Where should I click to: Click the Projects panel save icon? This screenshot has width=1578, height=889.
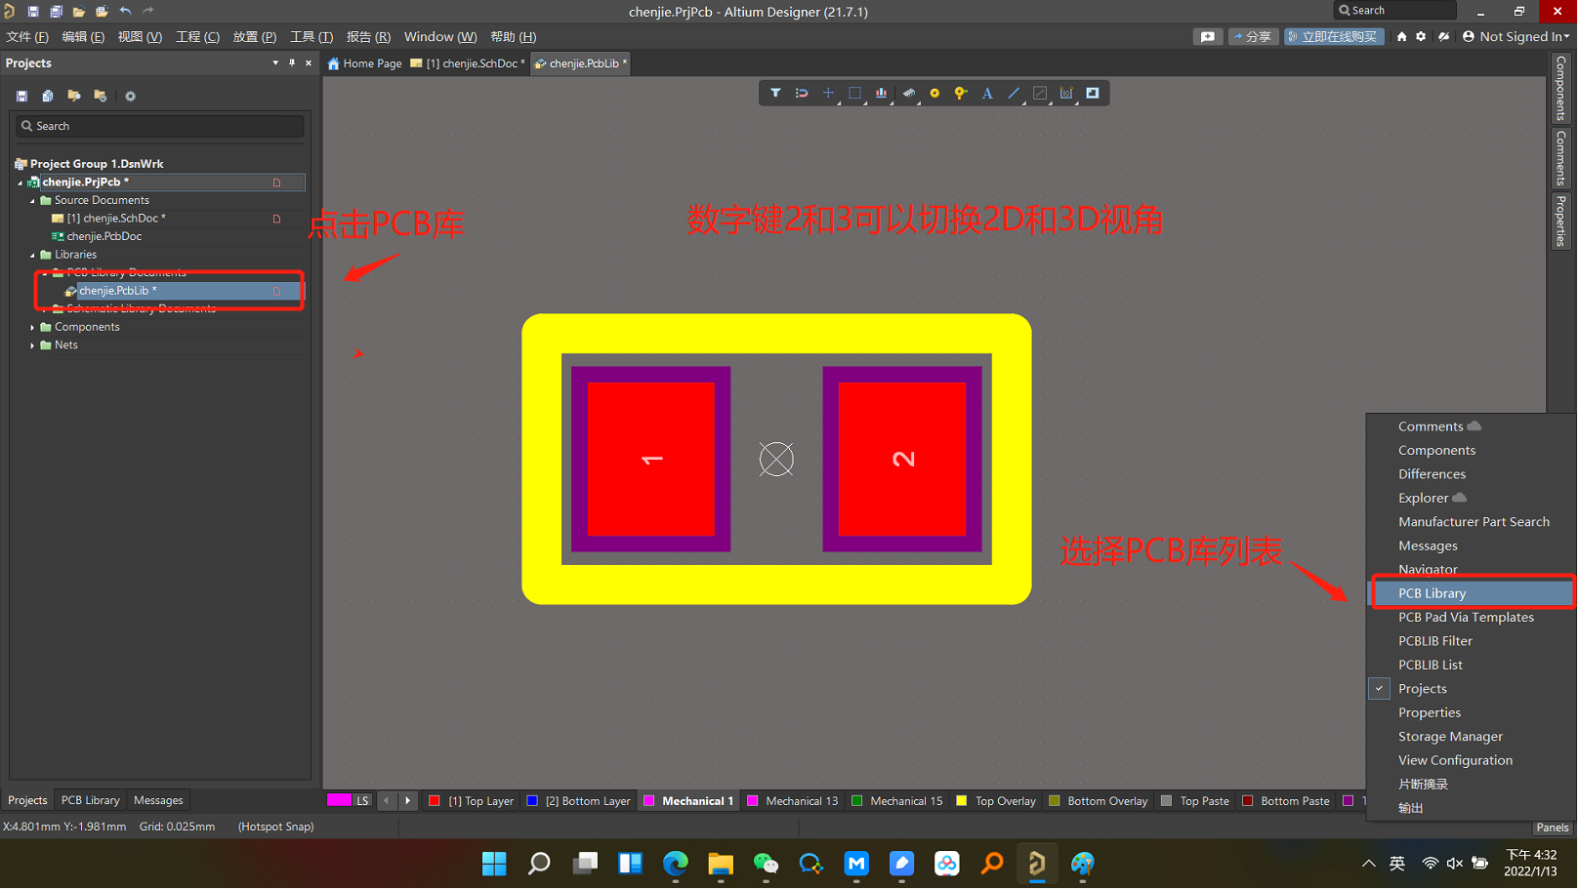[21, 96]
